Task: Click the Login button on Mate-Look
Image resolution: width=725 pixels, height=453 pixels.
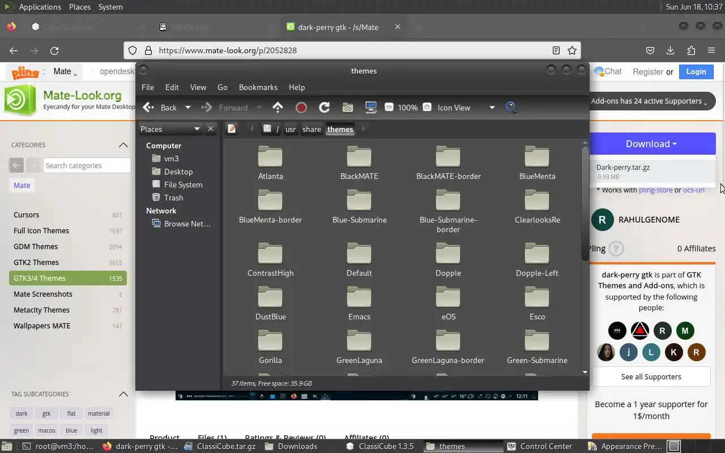Action: pyautogui.click(x=696, y=71)
